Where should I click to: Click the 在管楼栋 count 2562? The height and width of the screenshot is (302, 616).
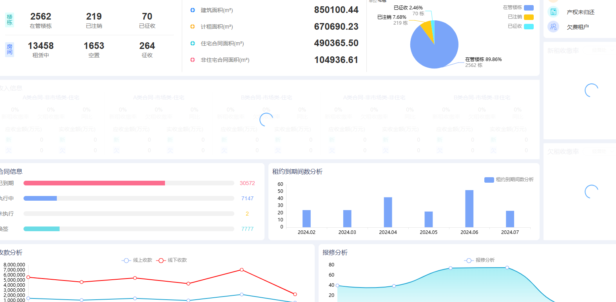click(x=41, y=16)
